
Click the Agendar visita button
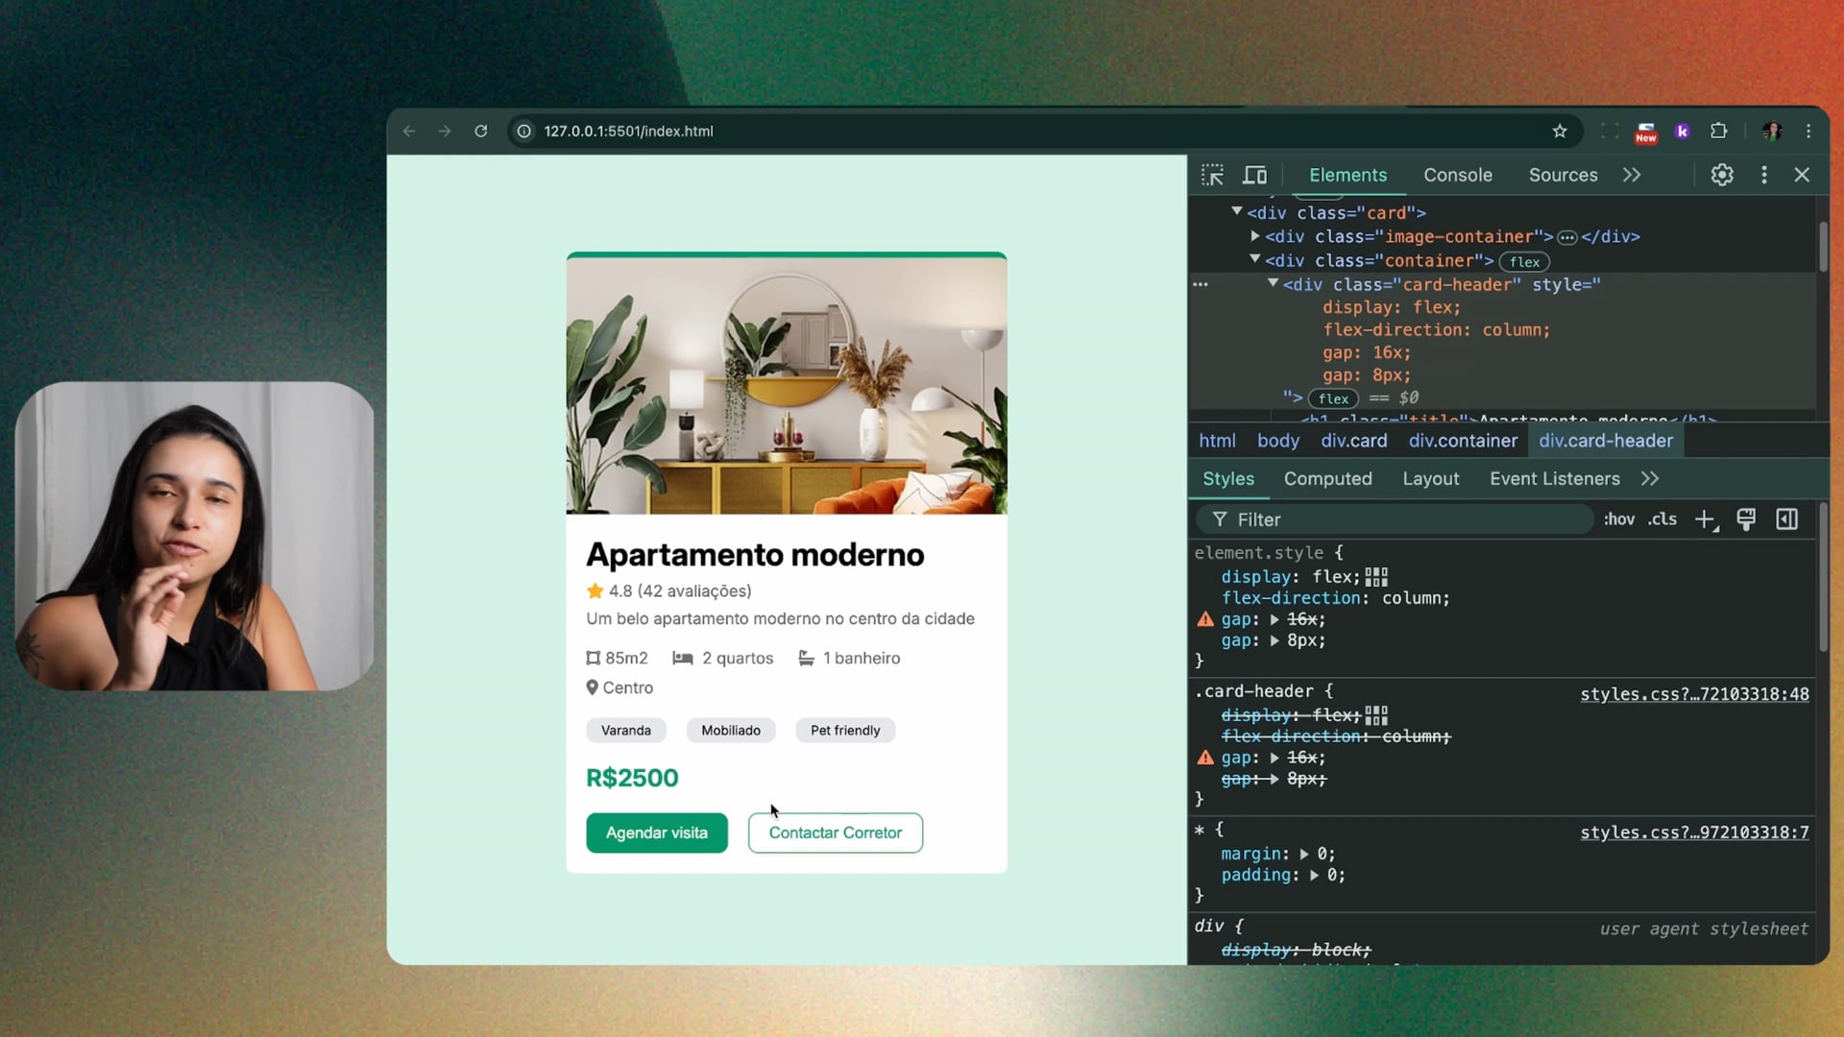click(x=657, y=832)
